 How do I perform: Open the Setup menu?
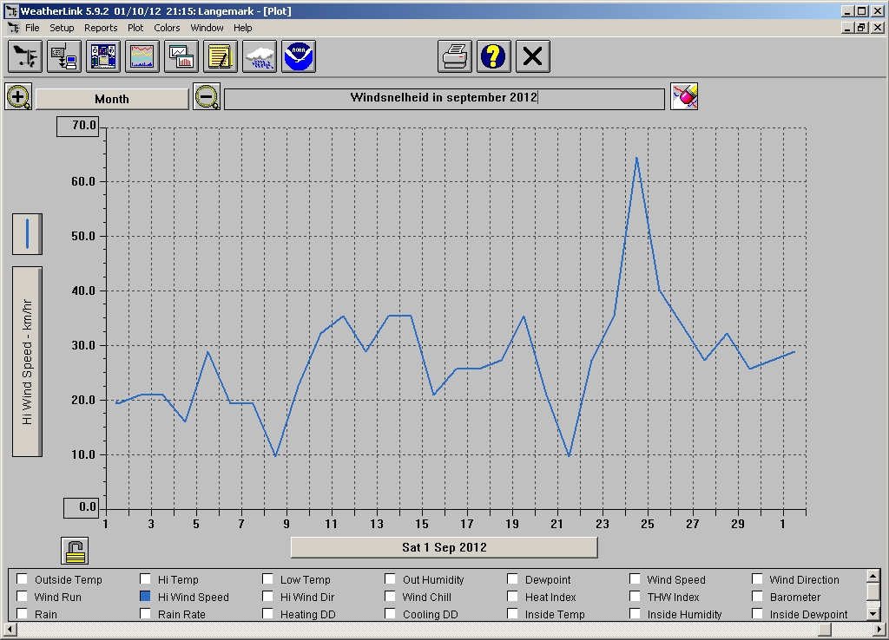[x=62, y=28]
